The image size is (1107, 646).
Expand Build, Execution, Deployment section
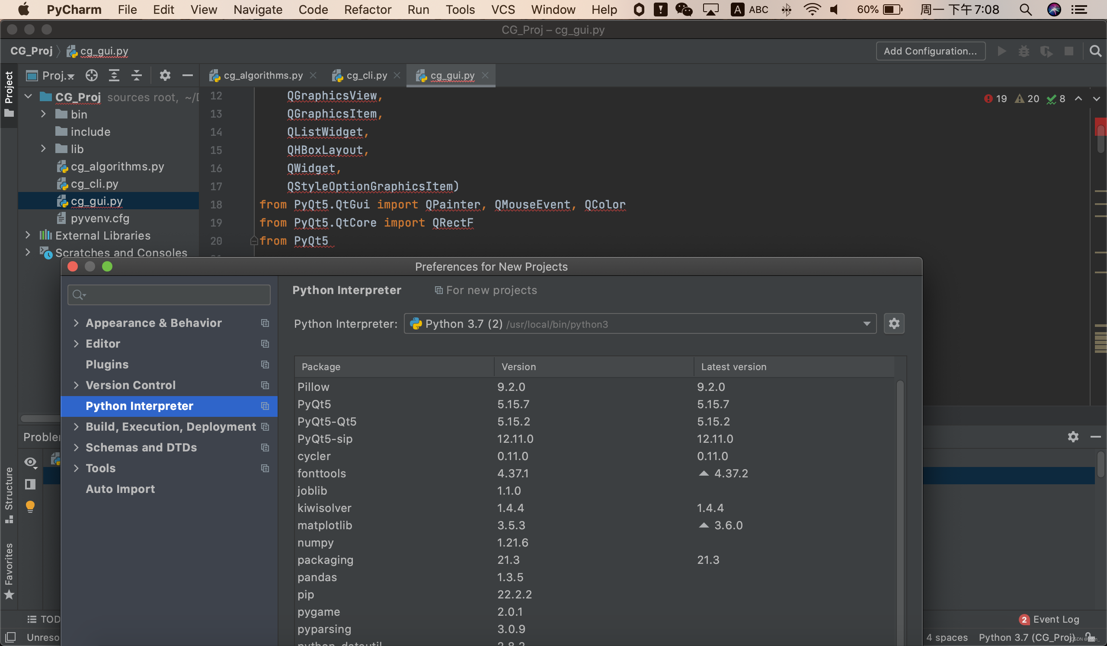pos(76,427)
